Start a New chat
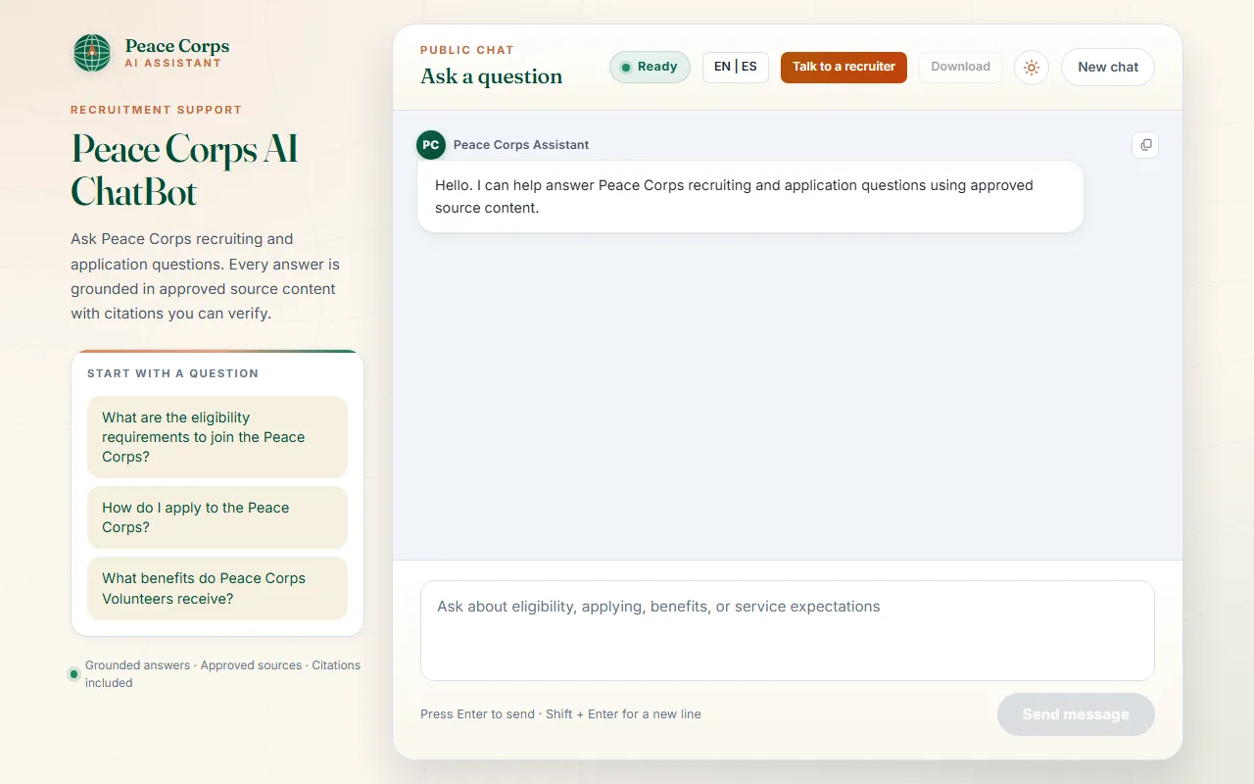This screenshot has width=1254, height=784. [1108, 68]
